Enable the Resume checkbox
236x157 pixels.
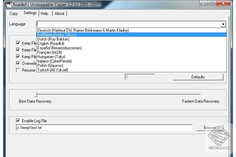point(18,70)
